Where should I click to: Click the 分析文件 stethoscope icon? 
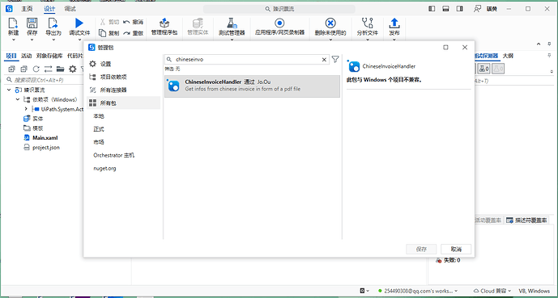[x=367, y=23]
